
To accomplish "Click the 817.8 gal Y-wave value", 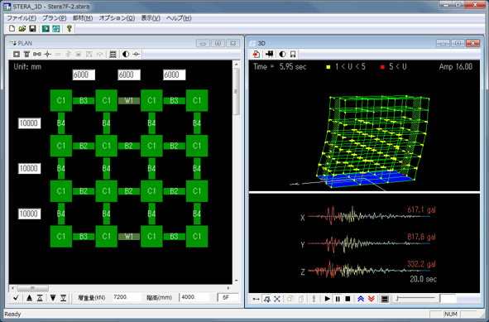I will (x=421, y=237).
